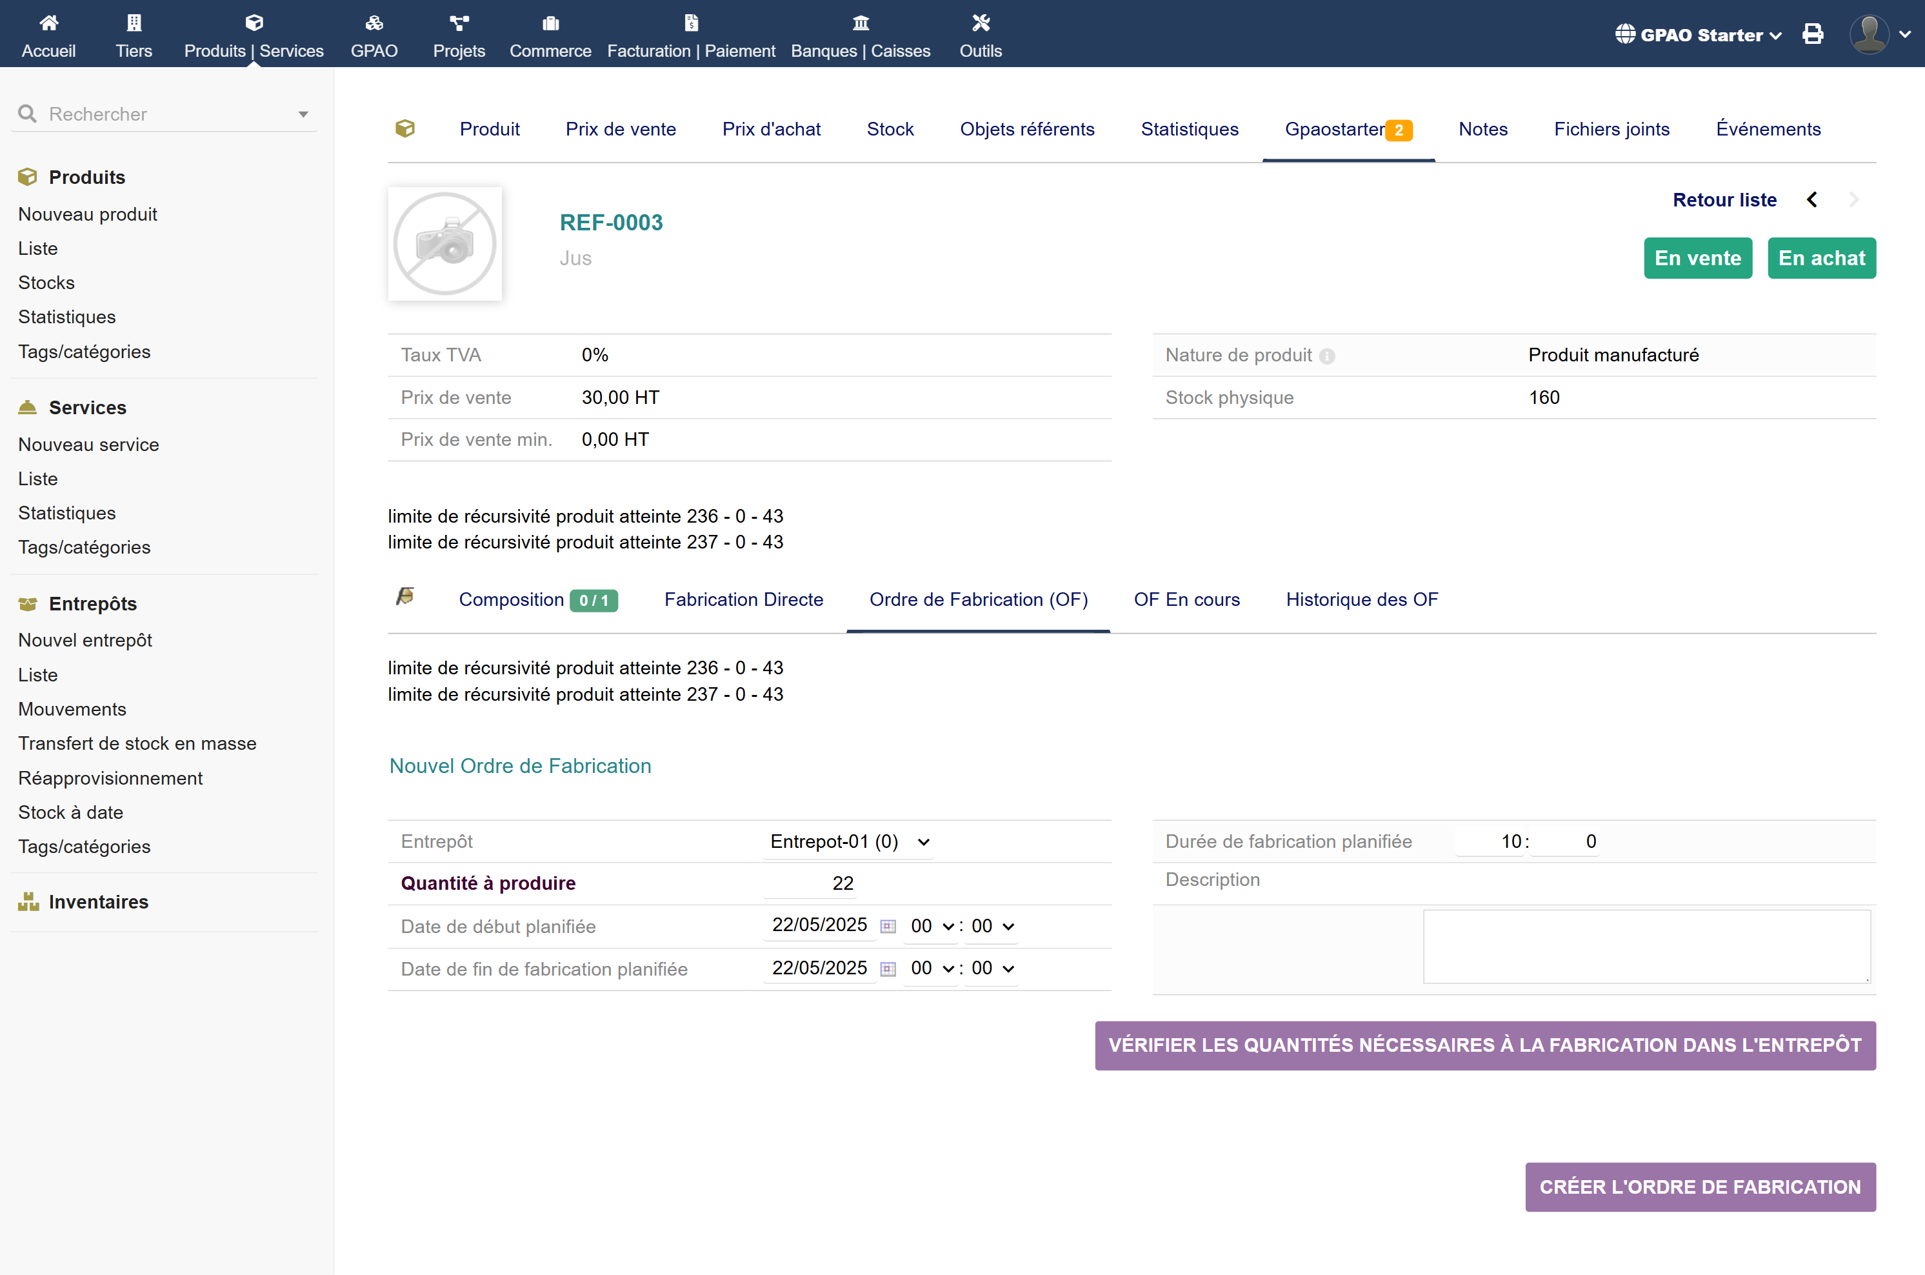
Task: Click the Accueil home icon
Action: coord(49,23)
